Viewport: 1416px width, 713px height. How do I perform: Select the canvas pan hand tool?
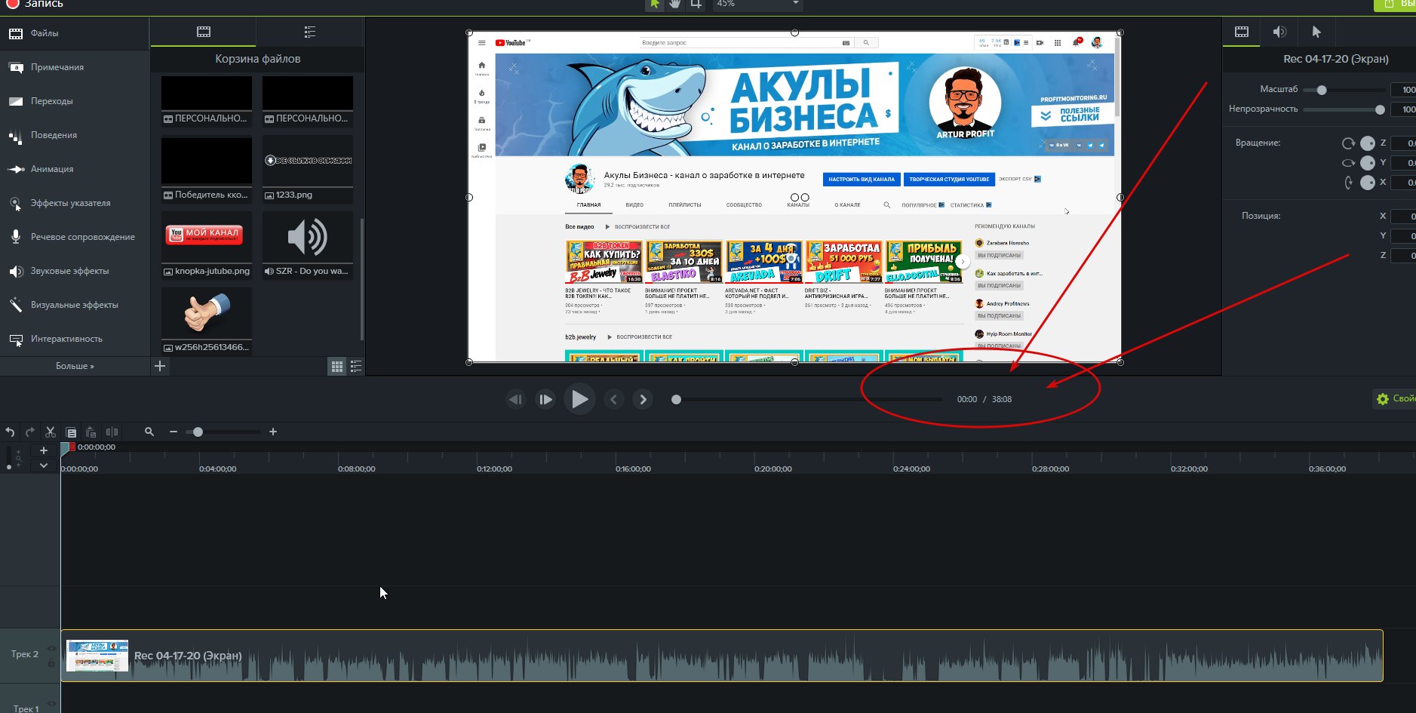[675, 4]
